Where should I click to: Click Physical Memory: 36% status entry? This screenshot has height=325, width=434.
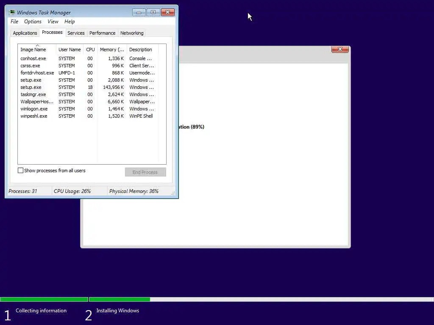[134, 191]
